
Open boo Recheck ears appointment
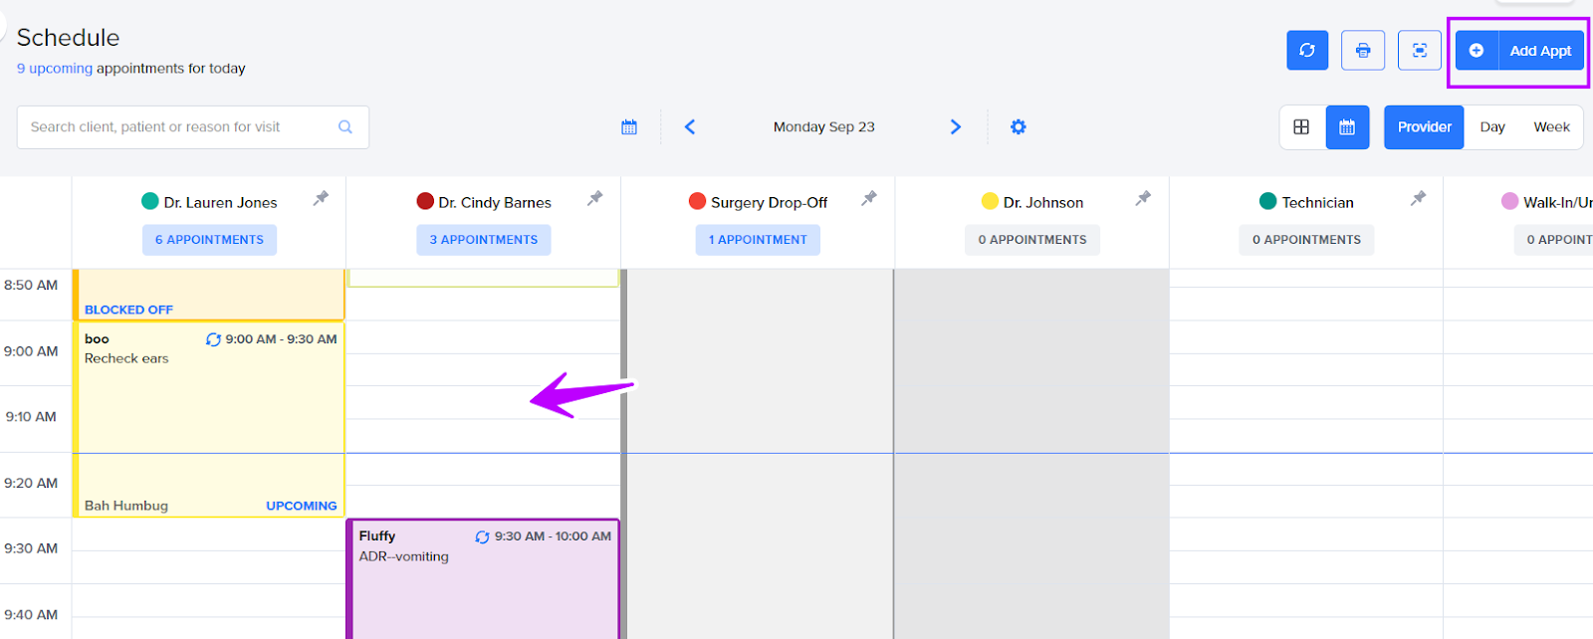click(209, 419)
